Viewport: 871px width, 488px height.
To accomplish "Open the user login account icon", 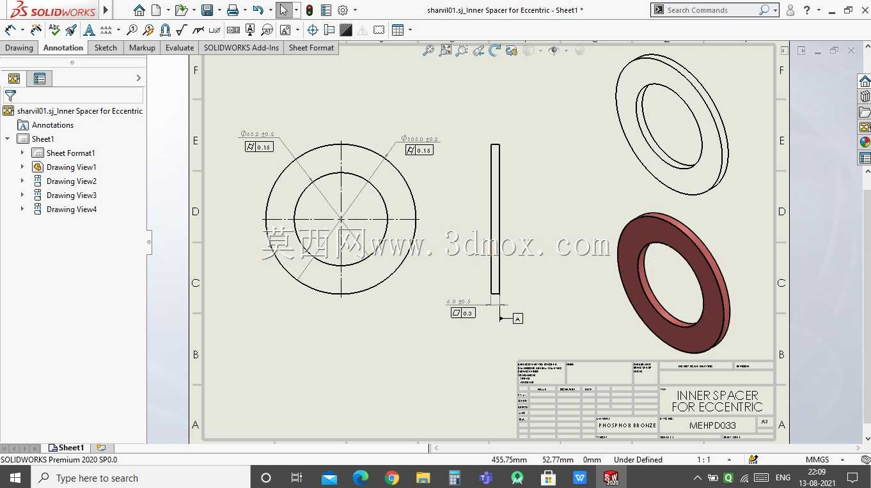I will pyautogui.click(x=790, y=10).
